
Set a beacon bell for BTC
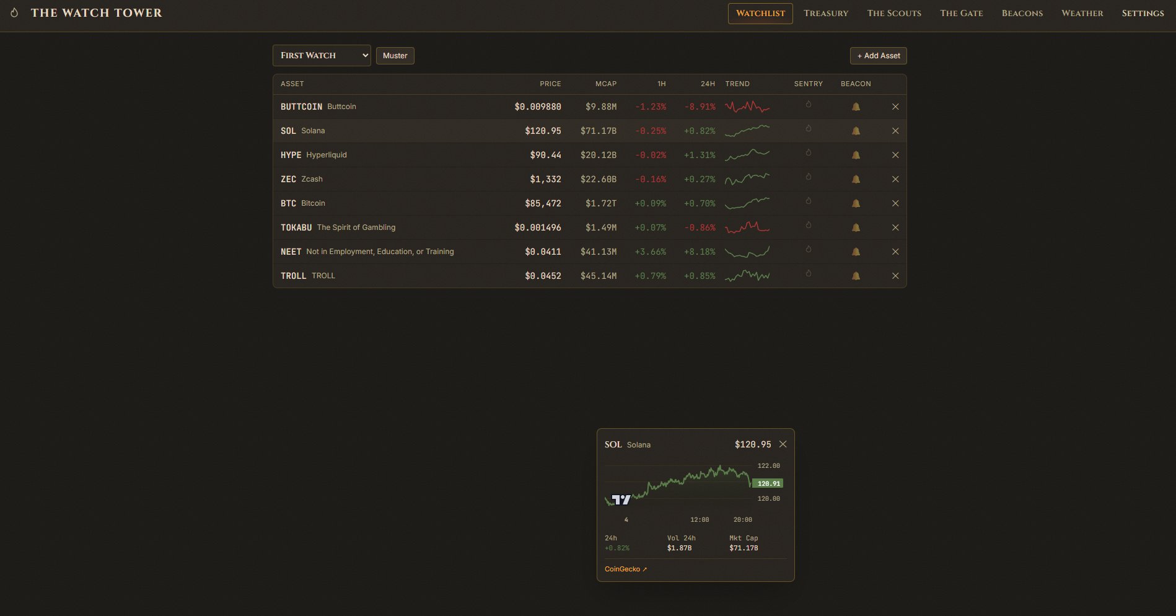click(x=856, y=203)
